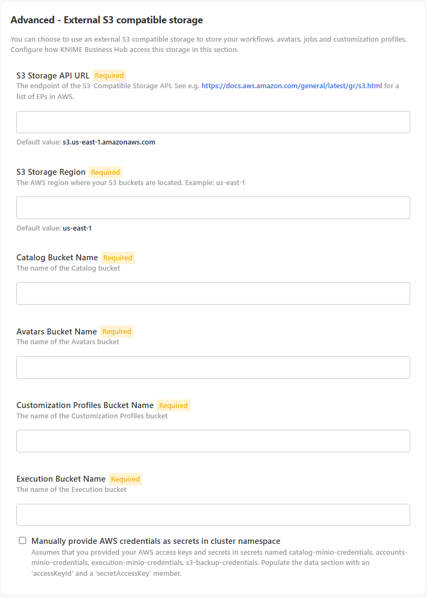
Task: Select the Avatars Bucket Name input field
Action: pyautogui.click(x=213, y=367)
